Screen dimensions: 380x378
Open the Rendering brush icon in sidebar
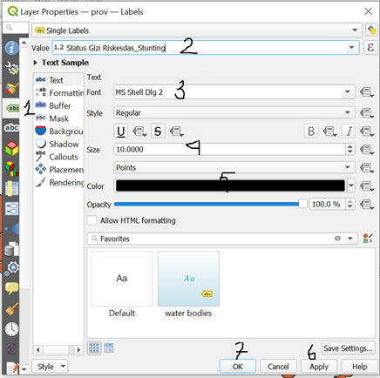pyautogui.click(x=11, y=309)
